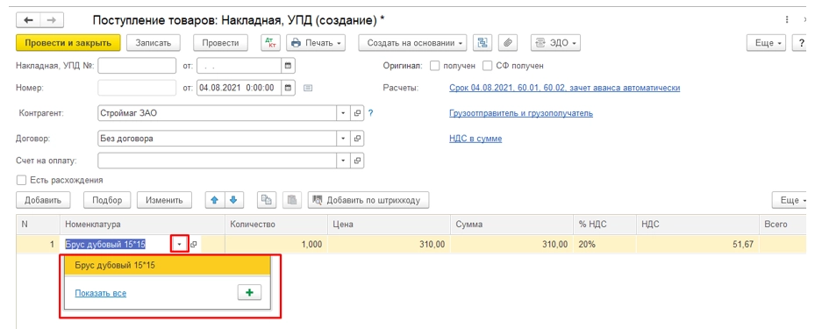This screenshot has width=815, height=329.
Task: Open Номенклатура item card icon
Action: click(193, 244)
